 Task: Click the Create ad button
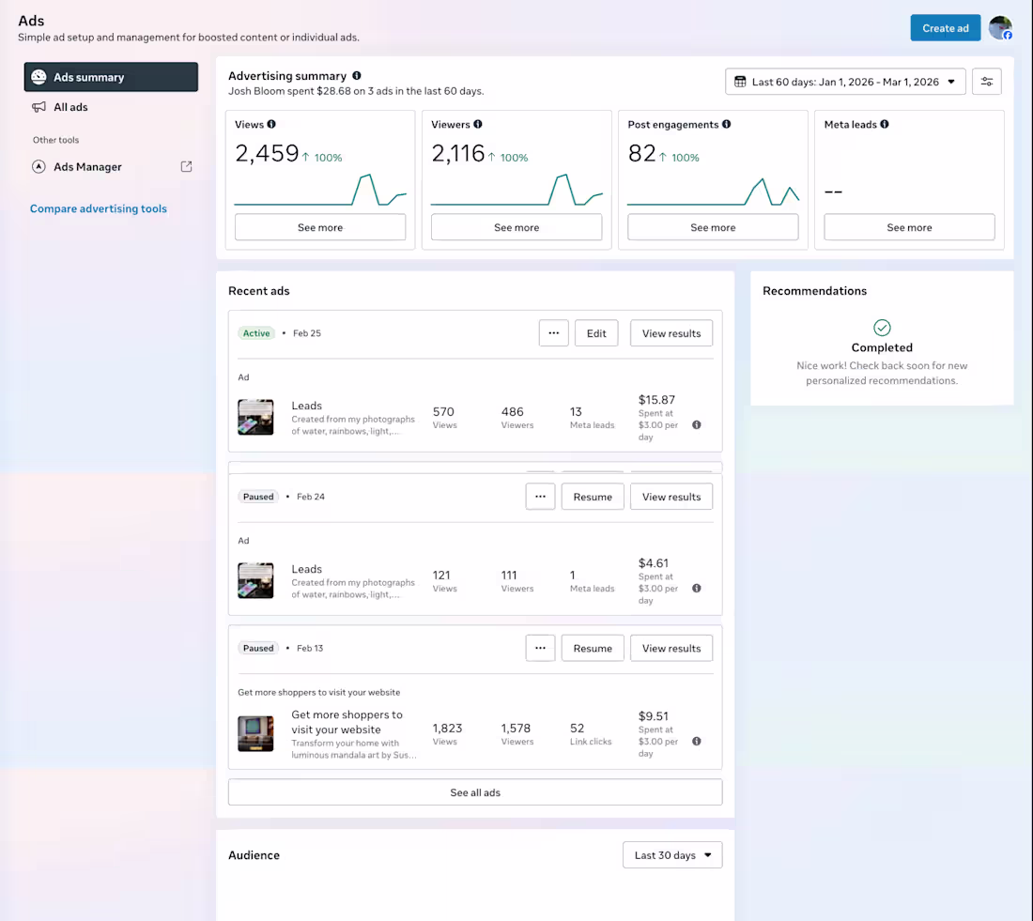click(946, 28)
